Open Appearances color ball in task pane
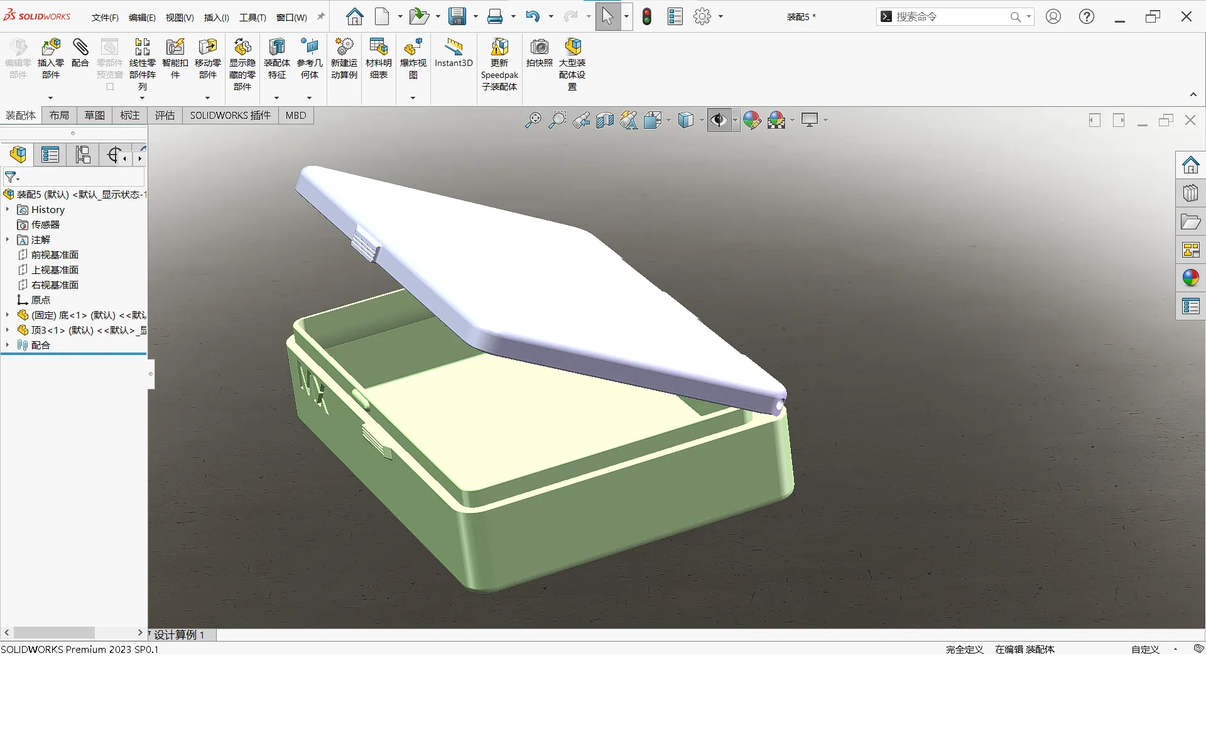The height and width of the screenshot is (739, 1206). (1190, 277)
